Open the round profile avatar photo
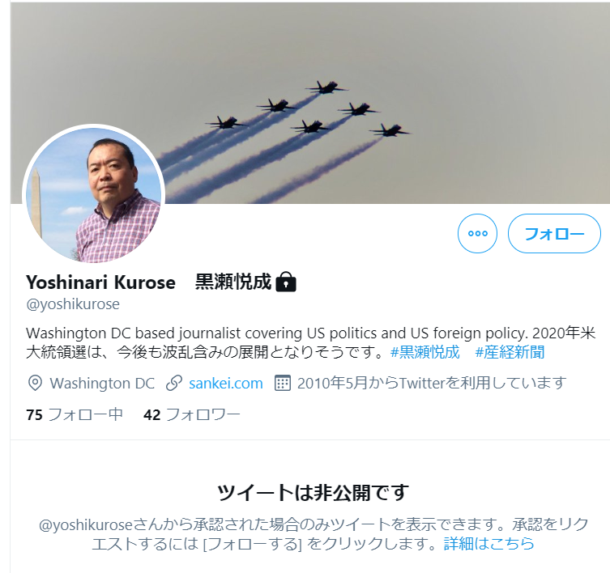 [94, 195]
